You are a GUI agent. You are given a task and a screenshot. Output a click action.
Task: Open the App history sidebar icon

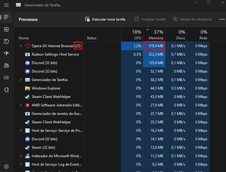[x=6, y=41]
